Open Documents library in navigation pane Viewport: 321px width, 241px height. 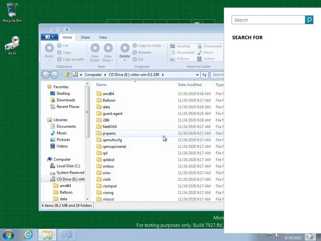(63, 126)
